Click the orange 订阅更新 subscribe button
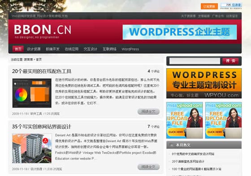Screen dimensions: 251x176 pyautogui.click(x=209, y=6)
